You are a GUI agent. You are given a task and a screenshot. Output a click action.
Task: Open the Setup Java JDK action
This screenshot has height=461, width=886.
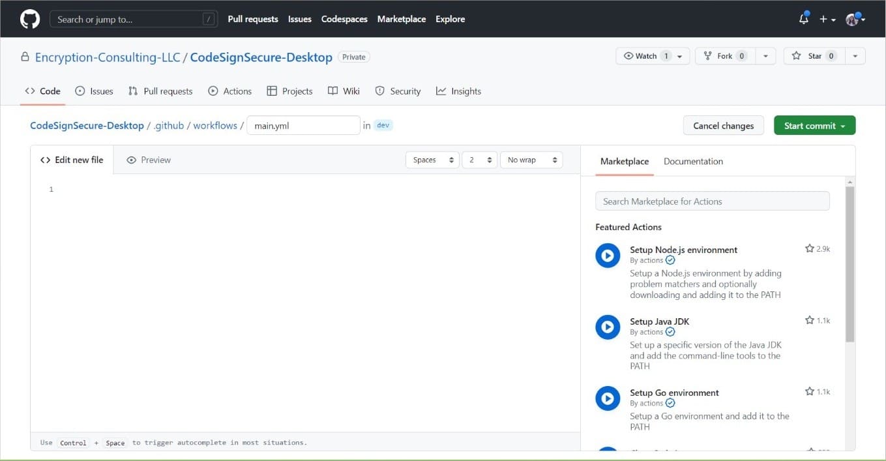[659, 321]
